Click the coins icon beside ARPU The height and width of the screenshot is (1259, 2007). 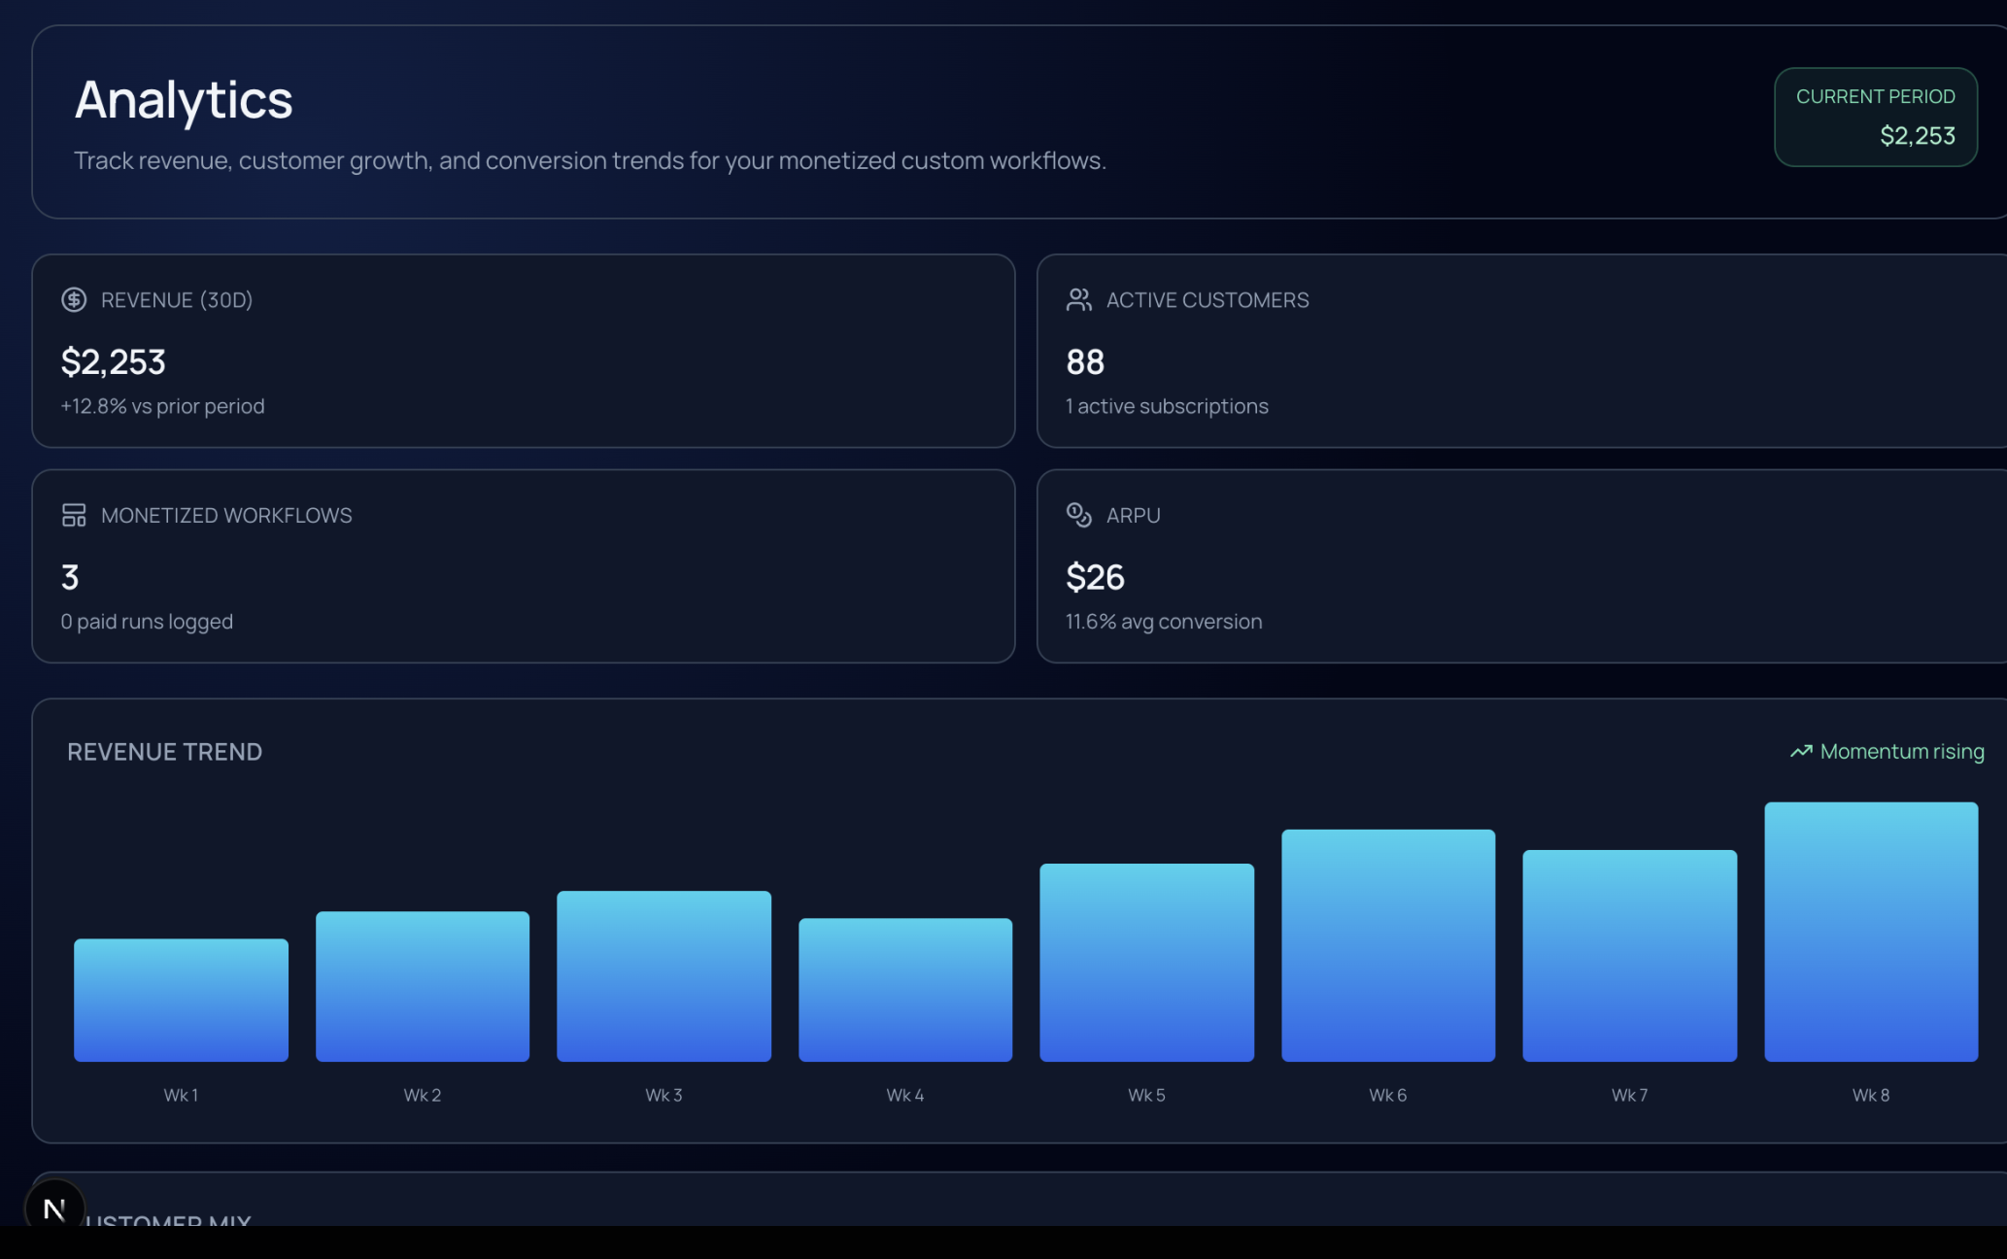(1078, 515)
